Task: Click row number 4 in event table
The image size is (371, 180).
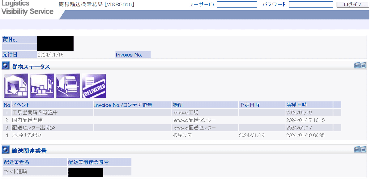Action: pyautogui.click(x=6, y=135)
